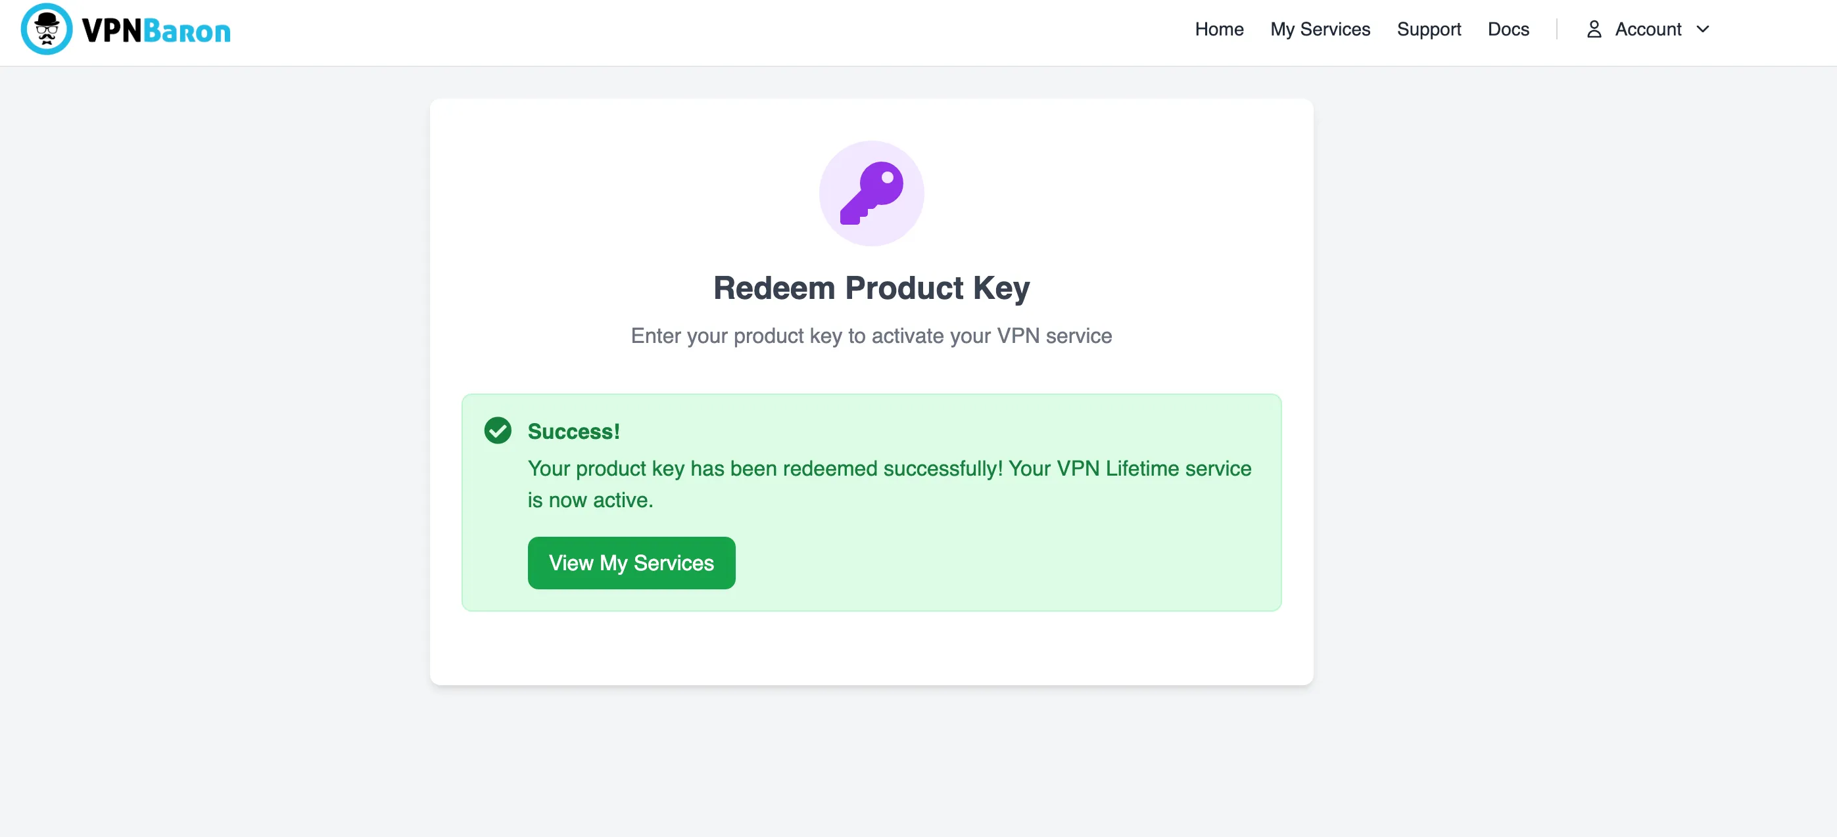
Task: Navigate to the Docs section
Action: pos(1508,29)
